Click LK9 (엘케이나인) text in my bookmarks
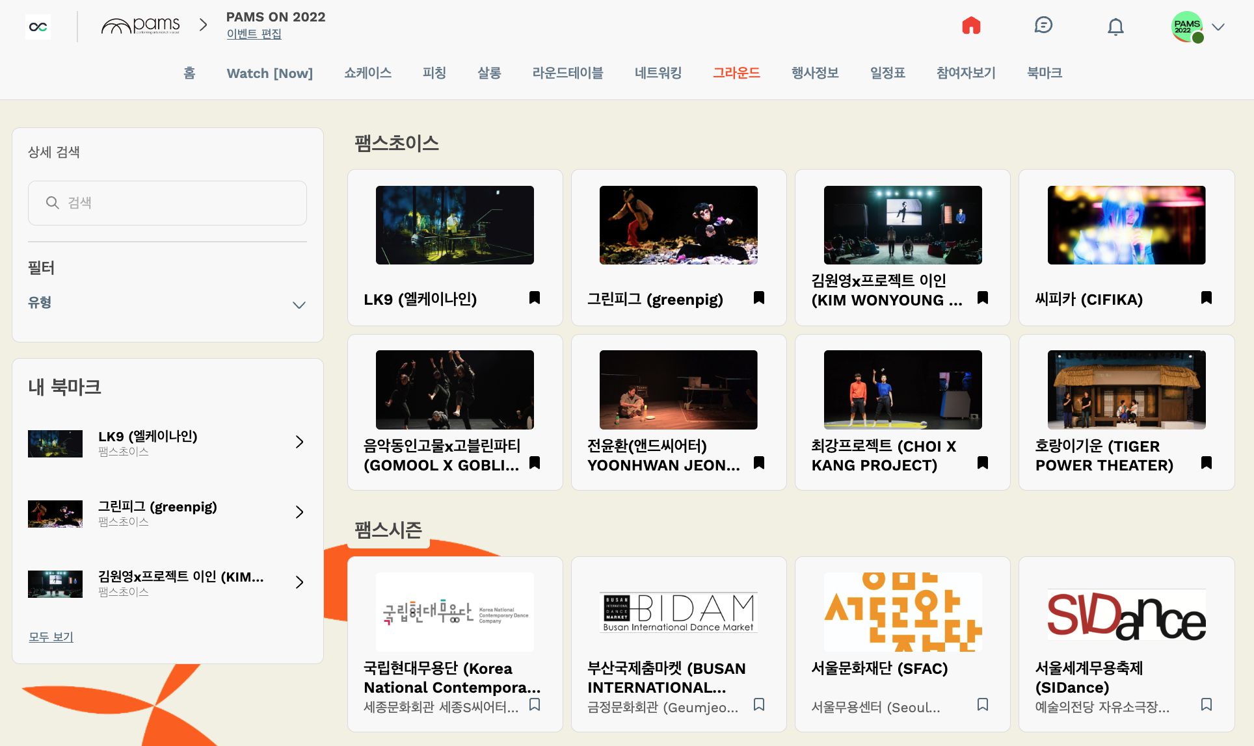Viewport: 1254px width, 746px height. 148,436
